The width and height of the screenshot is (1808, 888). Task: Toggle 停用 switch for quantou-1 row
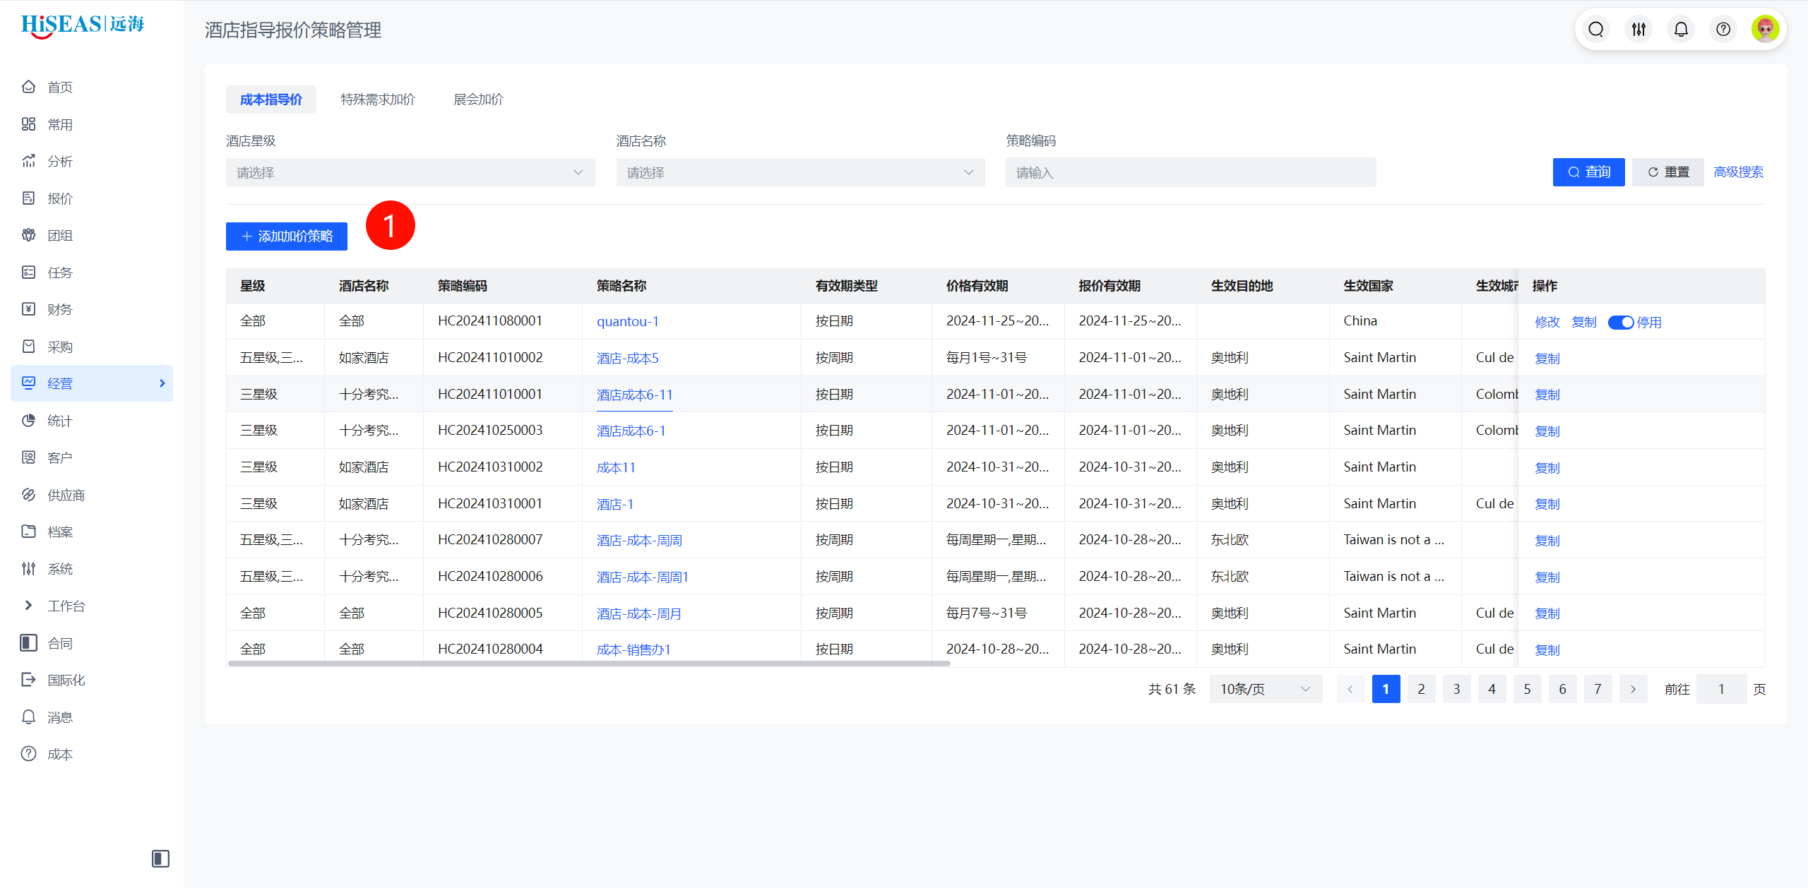click(x=1621, y=323)
